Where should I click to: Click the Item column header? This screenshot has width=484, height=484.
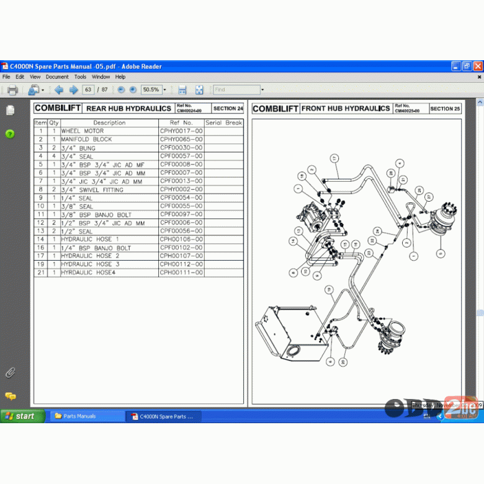click(x=40, y=122)
